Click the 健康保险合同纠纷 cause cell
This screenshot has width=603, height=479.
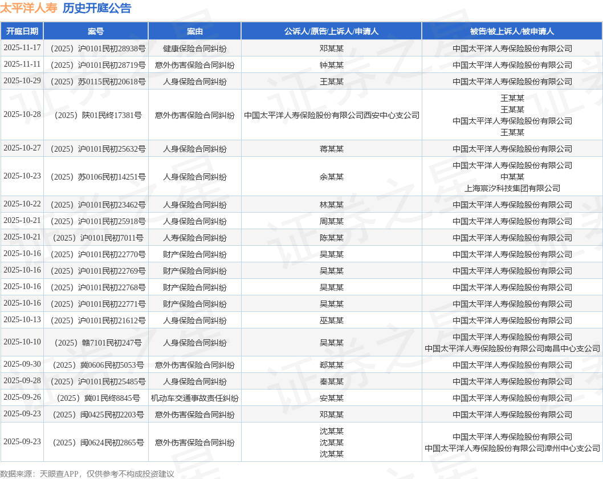click(194, 48)
